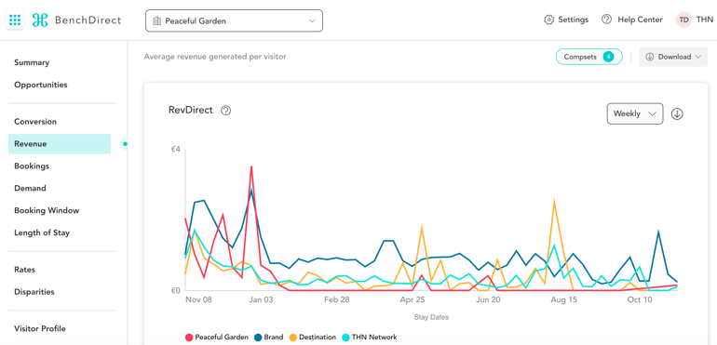The image size is (717, 345).
Task: Open the TD user avatar
Action: point(683,20)
